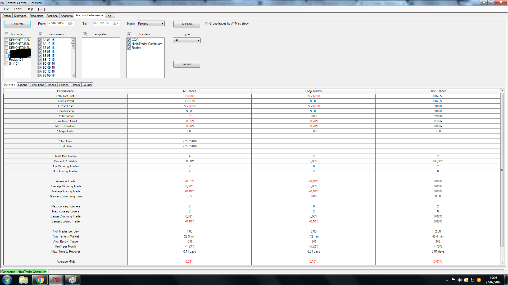Enable Group trades by ATM strategy
The height and width of the screenshot is (285, 508).
click(x=207, y=24)
